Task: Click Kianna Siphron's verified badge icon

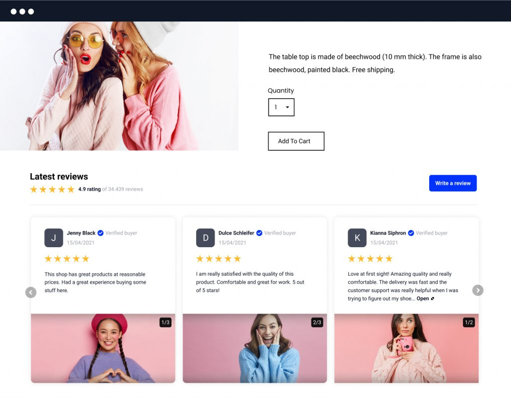Action: coord(411,233)
